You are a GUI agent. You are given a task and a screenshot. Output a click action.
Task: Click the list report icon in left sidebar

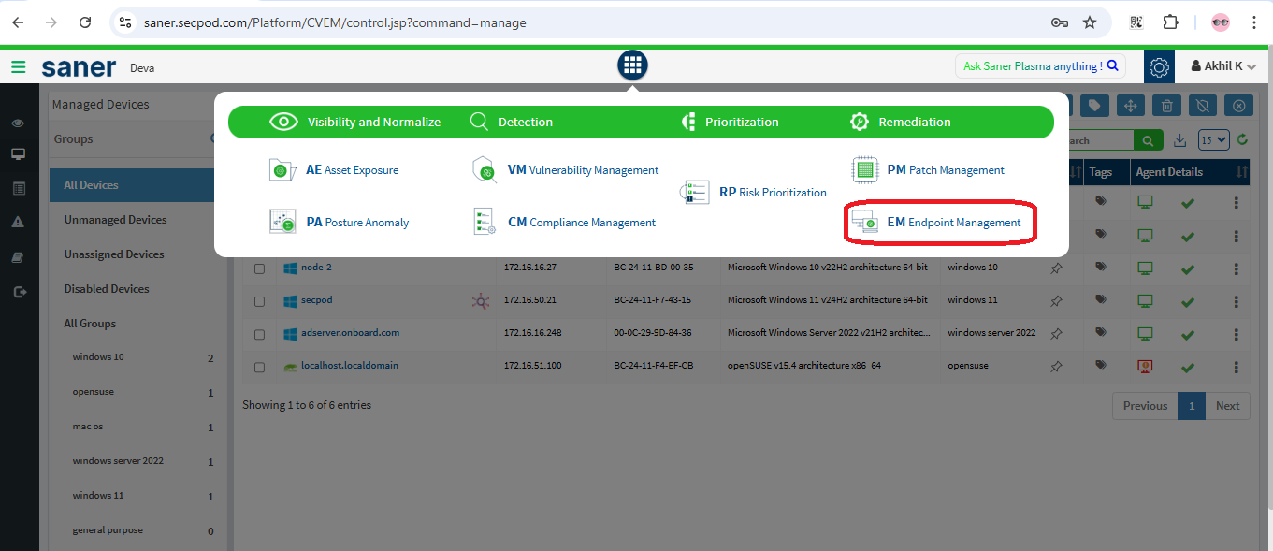[19, 188]
